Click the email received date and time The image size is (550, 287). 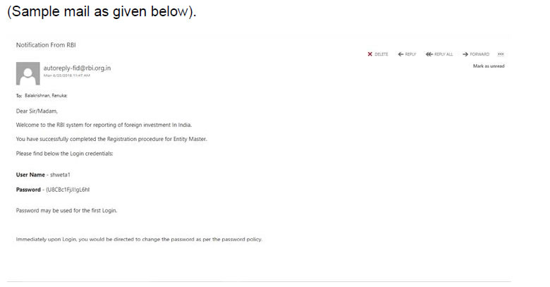[x=66, y=75]
